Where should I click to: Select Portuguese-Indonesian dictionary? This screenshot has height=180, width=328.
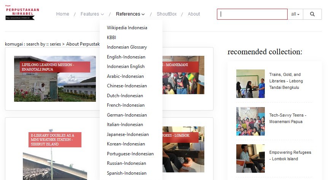tap(130, 154)
